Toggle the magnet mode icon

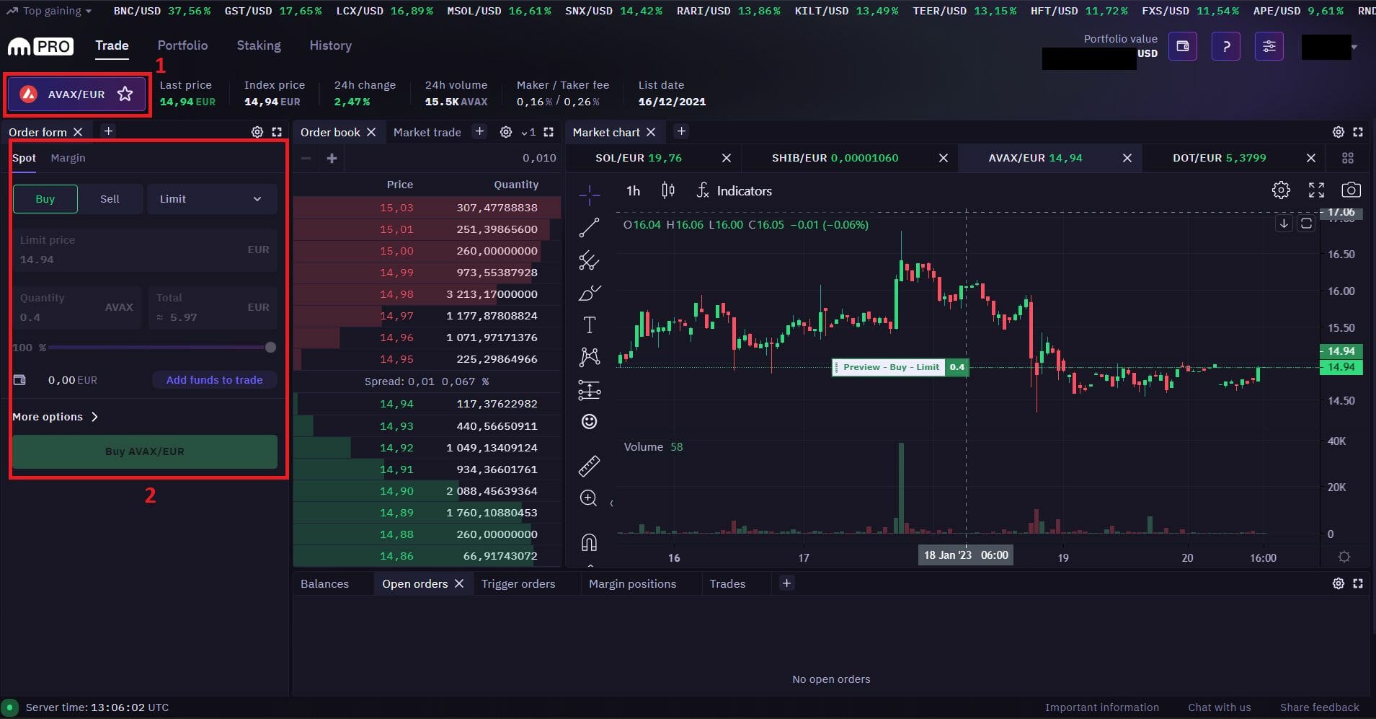pyautogui.click(x=589, y=542)
